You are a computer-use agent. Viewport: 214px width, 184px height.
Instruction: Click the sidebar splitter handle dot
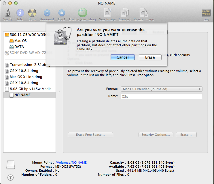[59, 92]
